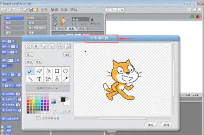Select the stamp tool

57,79
